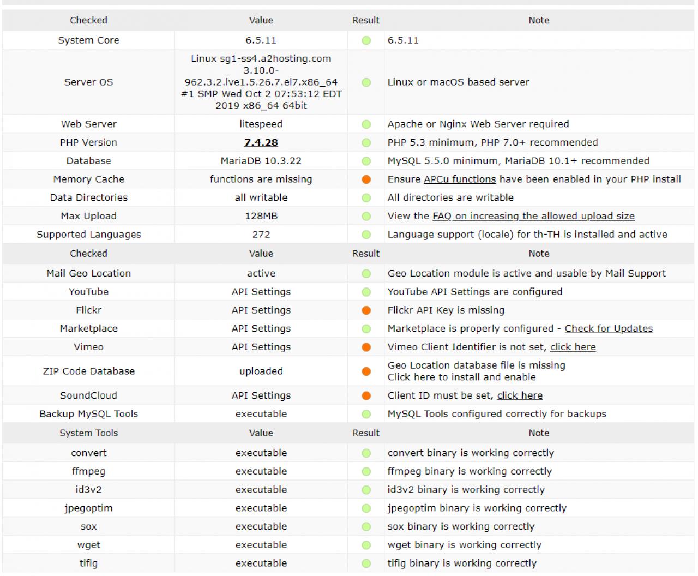Viewport: 698px width, 576px height.
Task: Click the green Backup MySQL Tools status dot
Action: pos(366,414)
